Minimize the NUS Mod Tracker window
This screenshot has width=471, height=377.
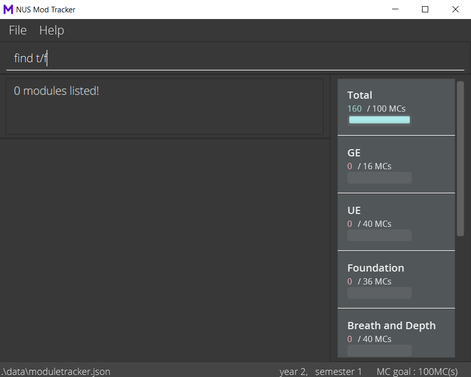pos(395,9)
